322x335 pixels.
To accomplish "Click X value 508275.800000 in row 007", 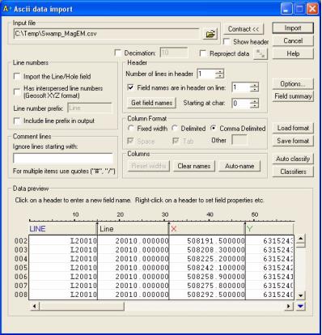I will click(216, 286).
